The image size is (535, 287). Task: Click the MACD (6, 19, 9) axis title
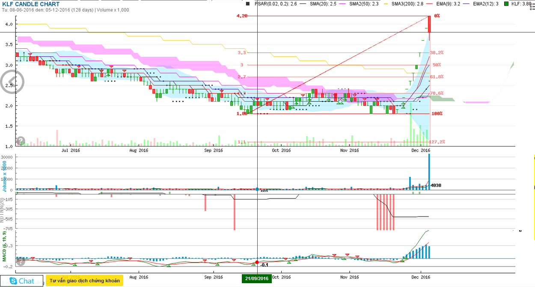(x=5, y=246)
